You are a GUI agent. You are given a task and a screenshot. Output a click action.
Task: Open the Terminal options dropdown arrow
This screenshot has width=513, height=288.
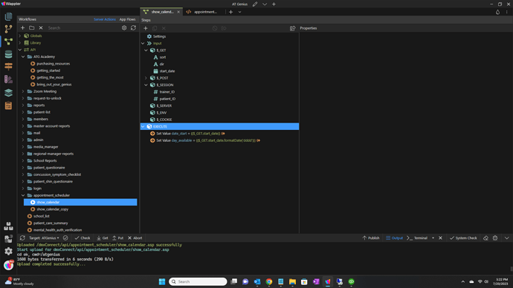(x=433, y=238)
